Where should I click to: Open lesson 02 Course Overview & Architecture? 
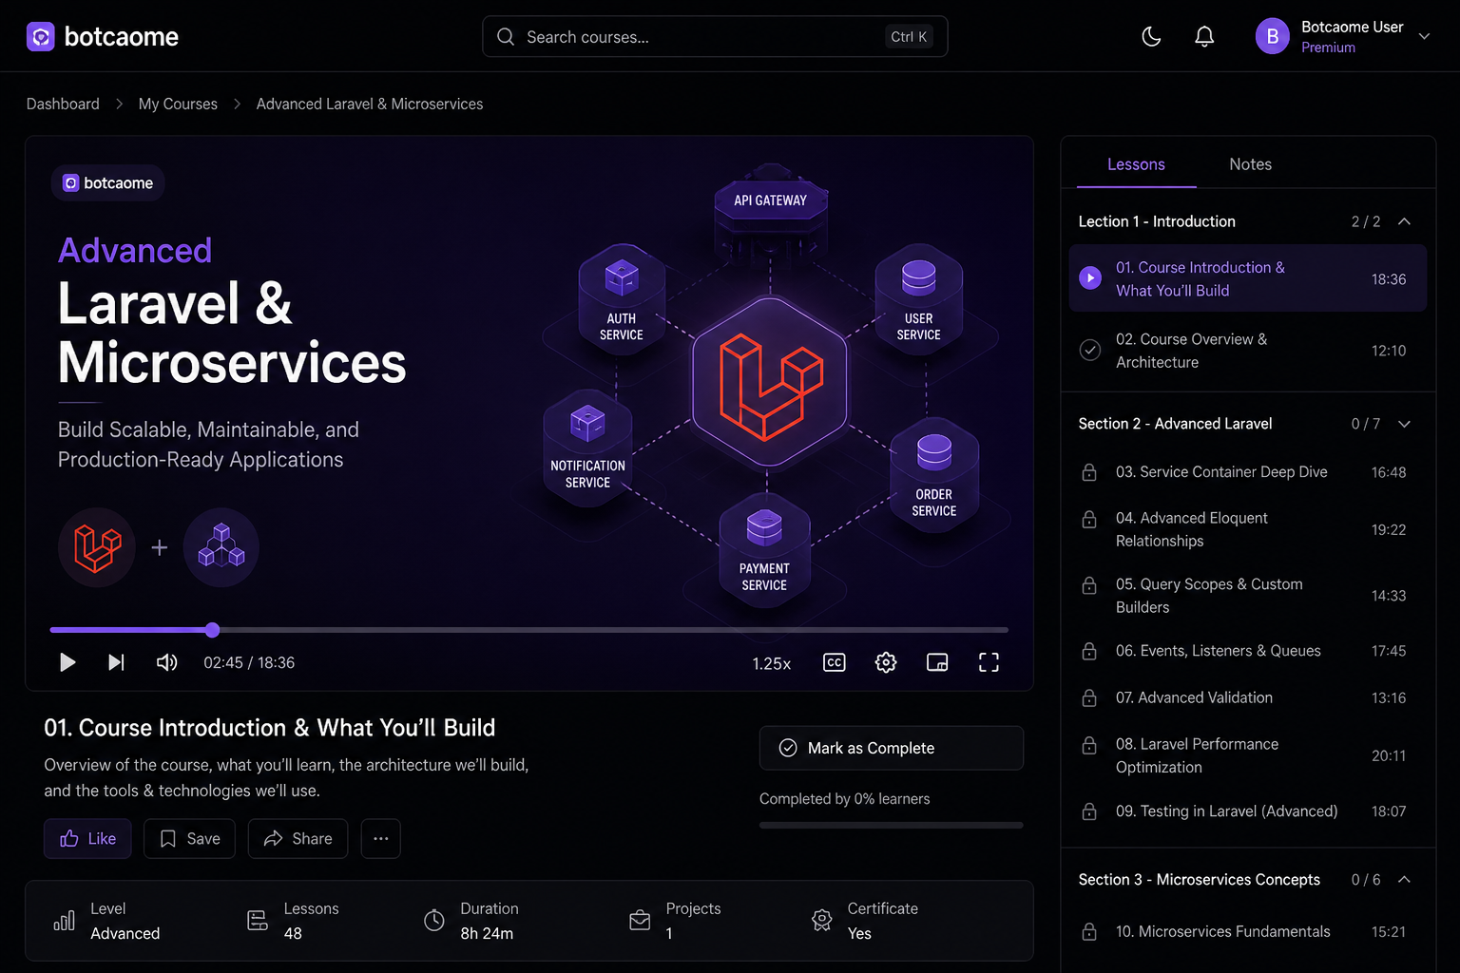click(1247, 351)
